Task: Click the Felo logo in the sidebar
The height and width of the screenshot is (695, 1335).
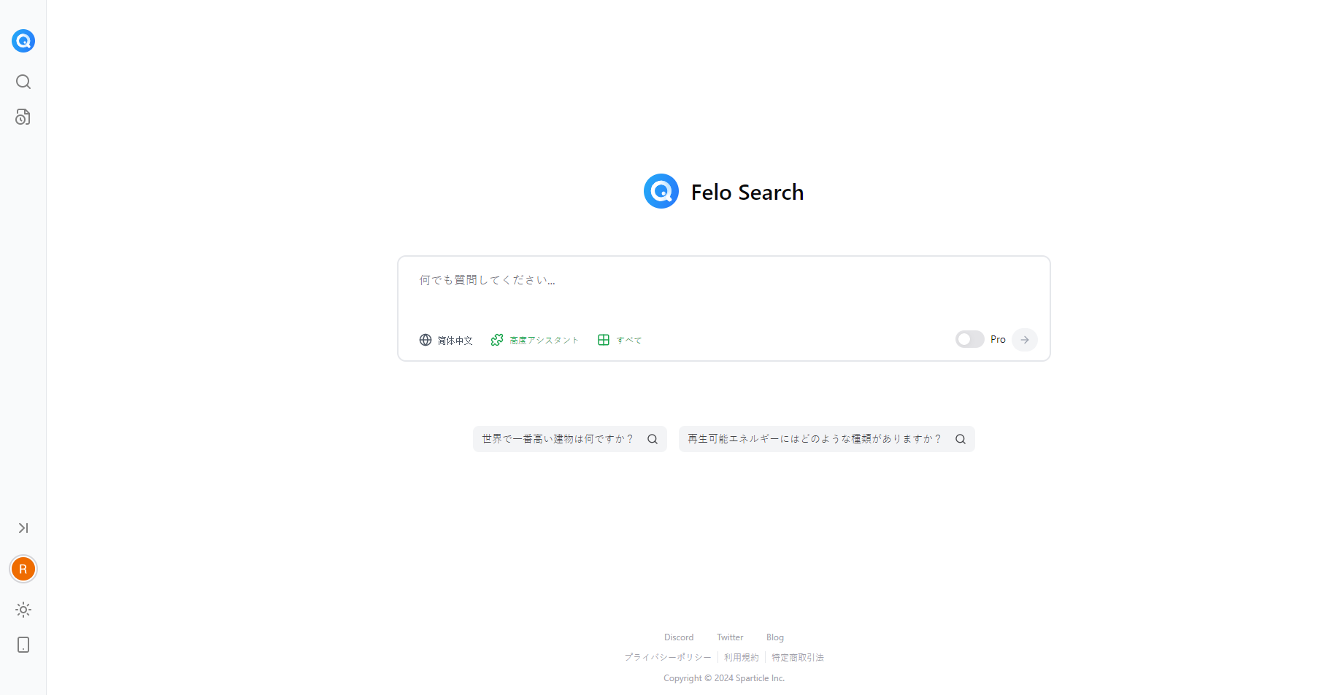Action: (x=23, y=41)
